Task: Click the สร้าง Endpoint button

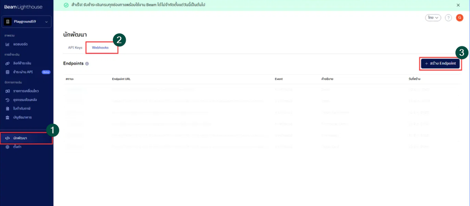Action: coord(440,64)
